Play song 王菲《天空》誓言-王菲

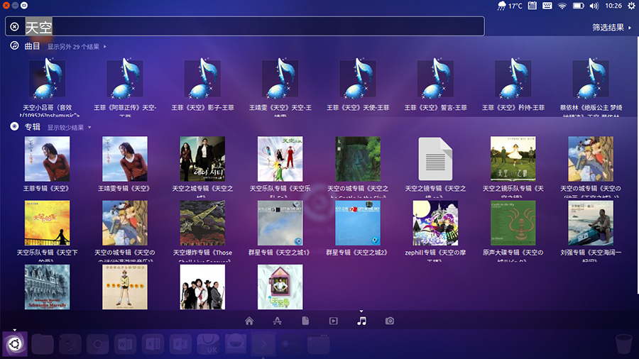point(436,84)
